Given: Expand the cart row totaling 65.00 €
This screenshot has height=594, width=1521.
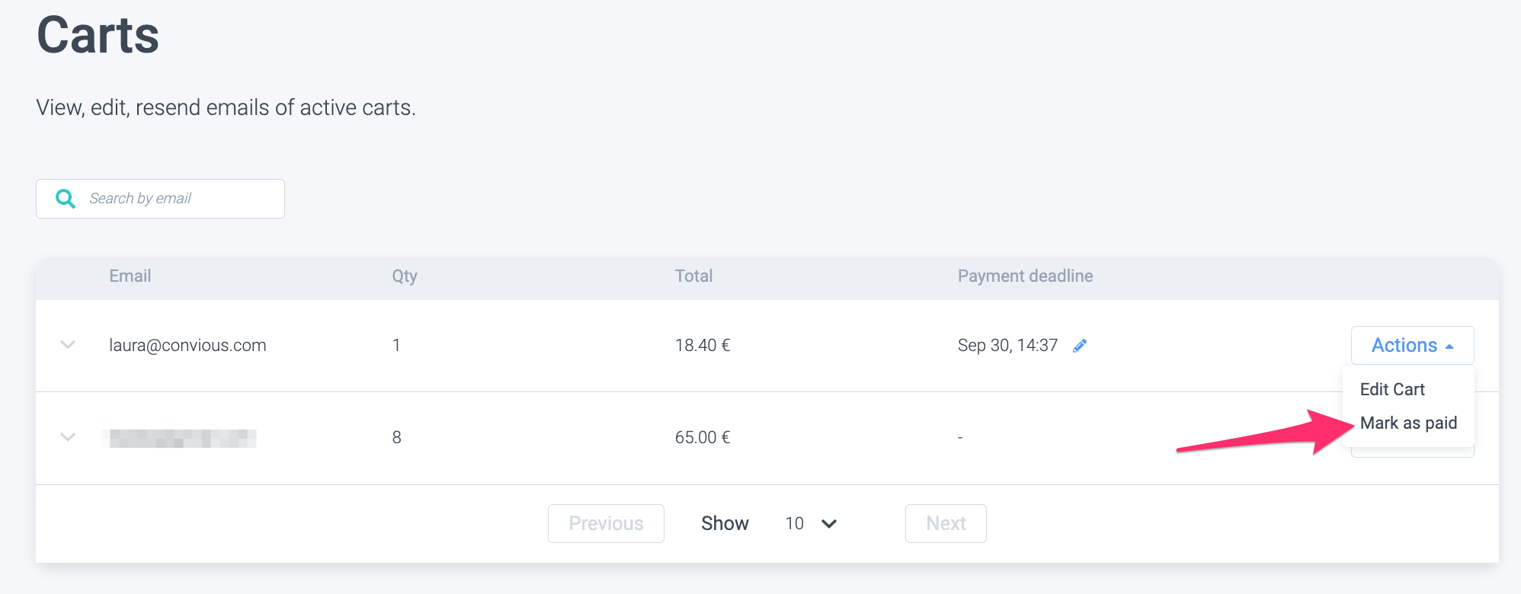Looking at the screenshot, I should point(68,437).
